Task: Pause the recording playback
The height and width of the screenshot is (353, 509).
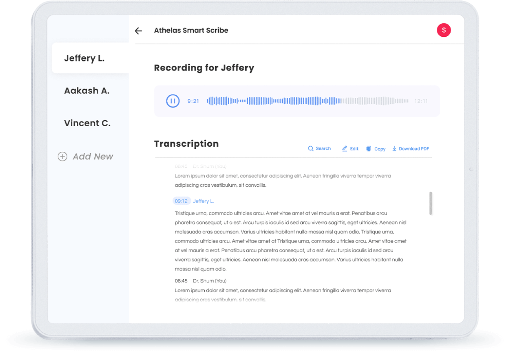Action: point(173,101)
